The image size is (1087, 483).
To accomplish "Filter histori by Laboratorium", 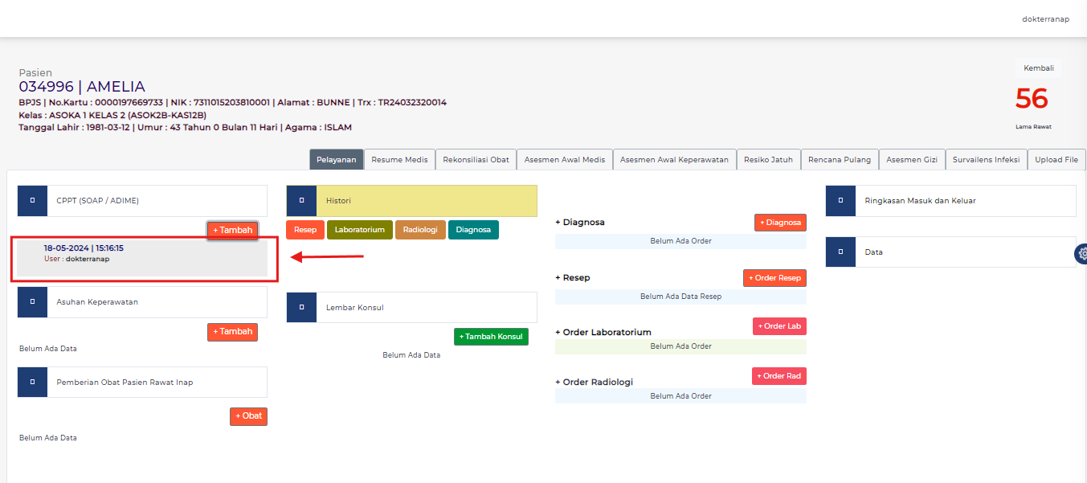I will (359, 229).
